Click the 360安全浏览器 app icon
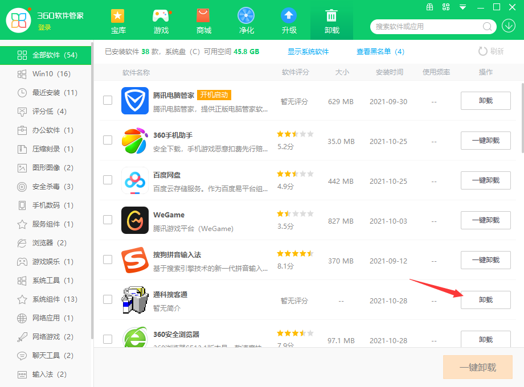The height and width of the screenshot is (387, 524). [135, 337]
